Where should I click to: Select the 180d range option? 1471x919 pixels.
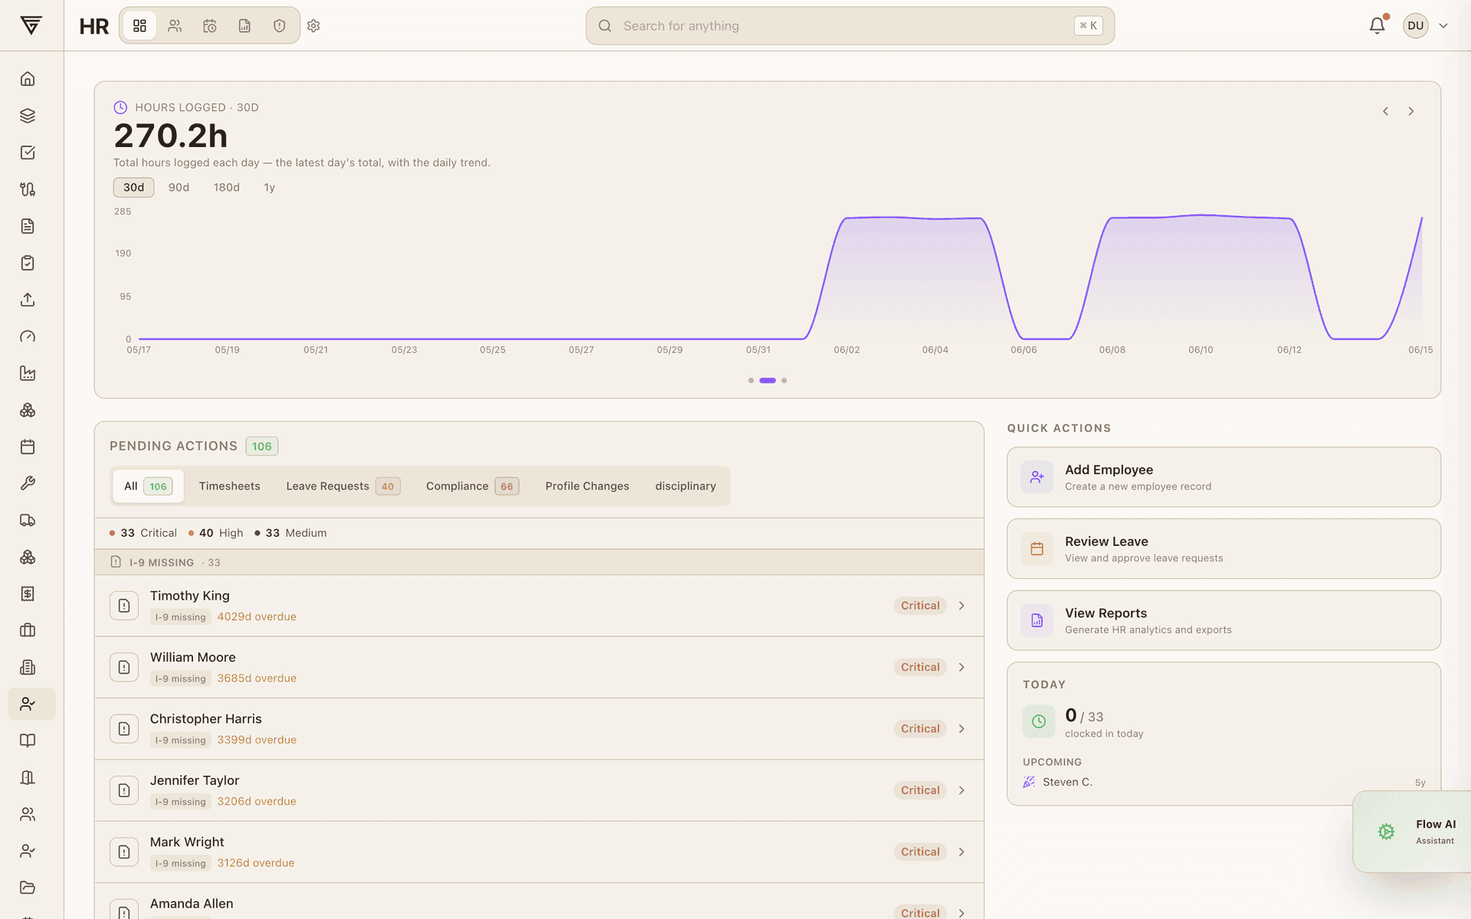(x=227, y=188)
